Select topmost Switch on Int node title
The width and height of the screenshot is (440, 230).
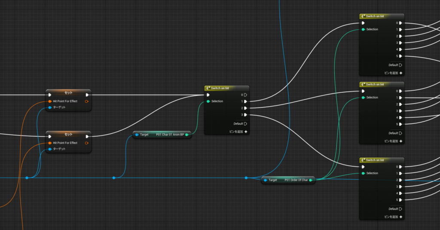click(x=375, y=16)
